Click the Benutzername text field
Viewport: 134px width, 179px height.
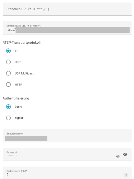click(x=67, y=136)
